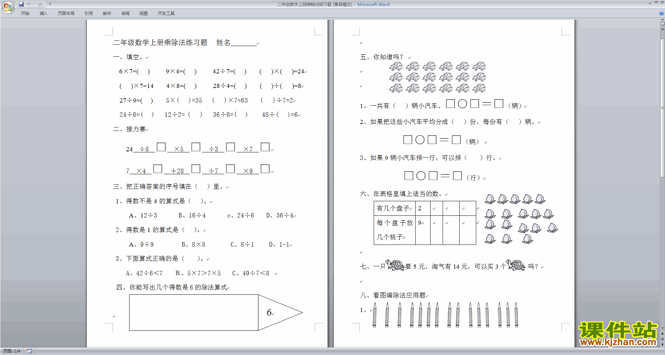Click the vertical scrollbar up arrow
Image resolution: width=665 pixels, height=355 pixels.
(662, 29)
